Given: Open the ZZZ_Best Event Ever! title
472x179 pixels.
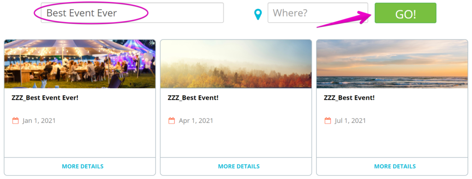Looking at the screenshot, I should pos(45,98).
